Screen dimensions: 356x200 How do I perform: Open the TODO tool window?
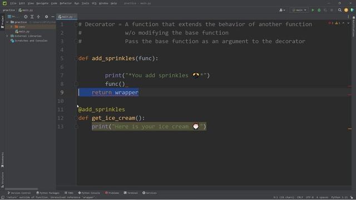click(x=69, y=193)
